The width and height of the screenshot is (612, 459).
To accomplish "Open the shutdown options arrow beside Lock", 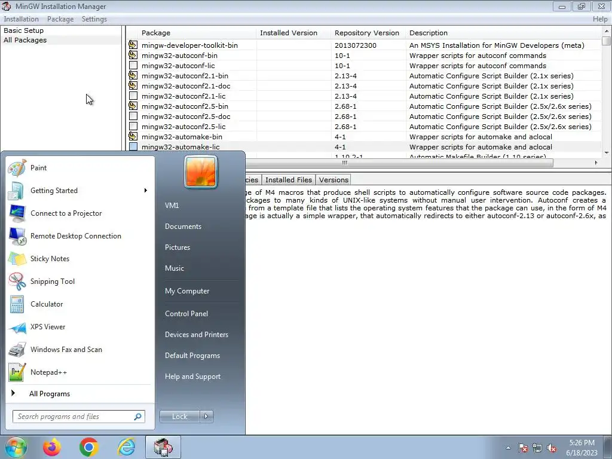I will tap(206, 417).
